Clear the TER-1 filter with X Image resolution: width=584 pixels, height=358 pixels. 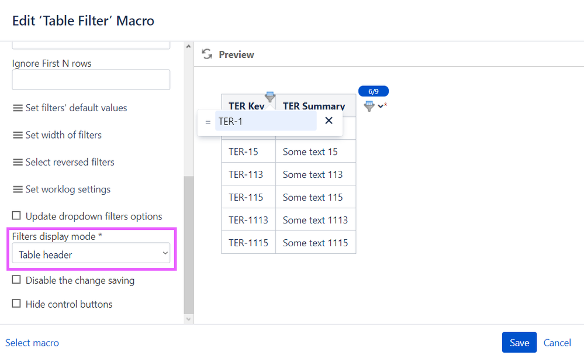click(x=329, y=121)
